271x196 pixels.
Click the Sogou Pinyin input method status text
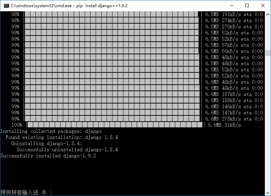(x=26, y=192)
